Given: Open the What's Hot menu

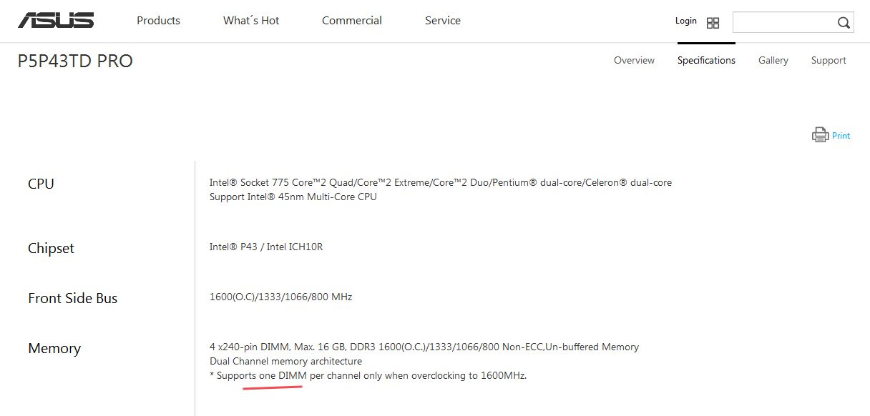Looking at the screenshot, I should (x=251, y=21).
